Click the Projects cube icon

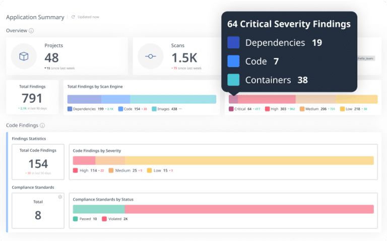coord(24,56)
